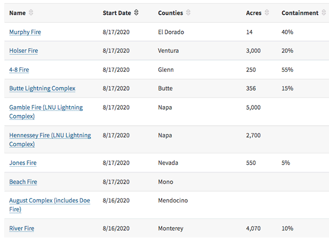The height and width of the screenshot is (238, 329).
Task: Open the River Fire link
Action: click(x=22, y=228)
